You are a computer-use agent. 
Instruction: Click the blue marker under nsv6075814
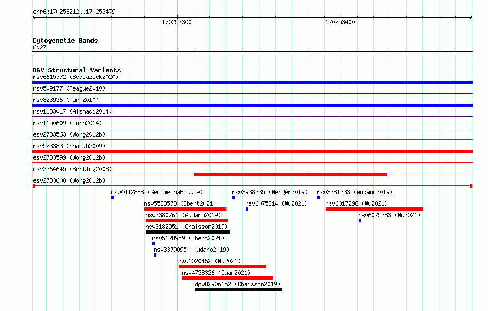(x=247, y=209)
